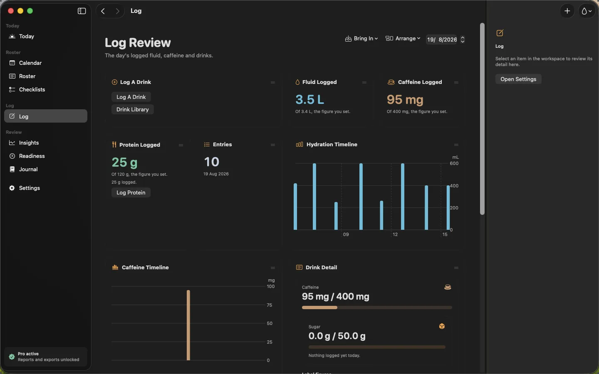Click the Log edit icon in inspector
Screen dimensions: 599x374
coord(500,33)
